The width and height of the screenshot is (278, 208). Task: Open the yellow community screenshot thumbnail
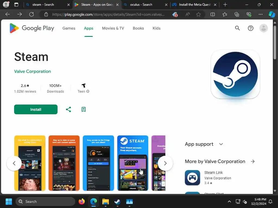[x=30, y=163]
